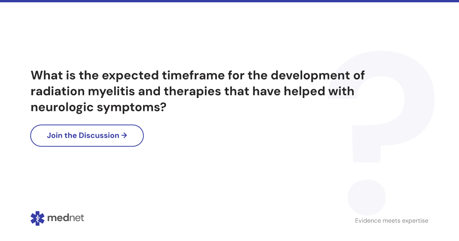Image resolution: width=459 pixels, height=241 pixels.
Task: Click the dot of the large question mark
Action: point(366,197)
